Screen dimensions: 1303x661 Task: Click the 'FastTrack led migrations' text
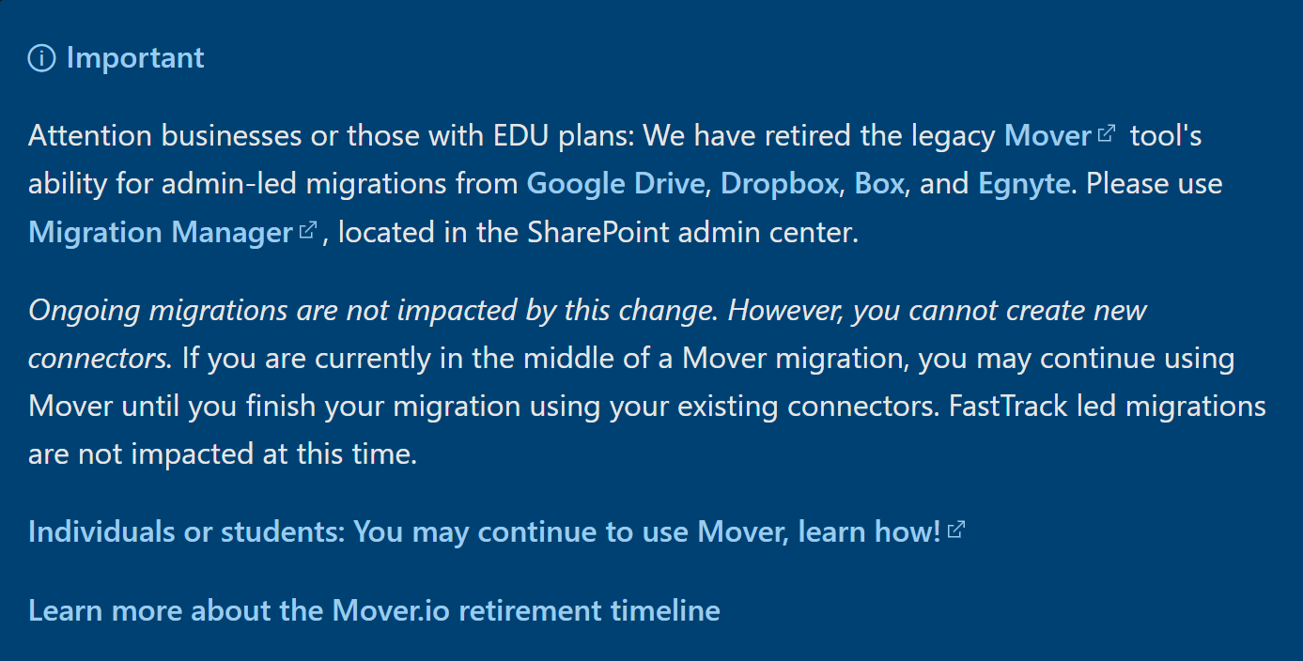tap(1107, 407)
